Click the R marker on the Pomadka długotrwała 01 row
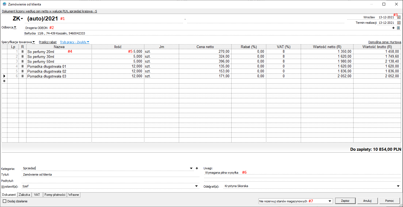This screenshot has width=403, height=207. [23, 66]
